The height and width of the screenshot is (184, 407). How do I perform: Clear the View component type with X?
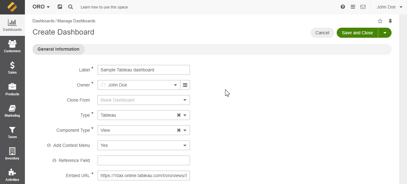(179, 130)
